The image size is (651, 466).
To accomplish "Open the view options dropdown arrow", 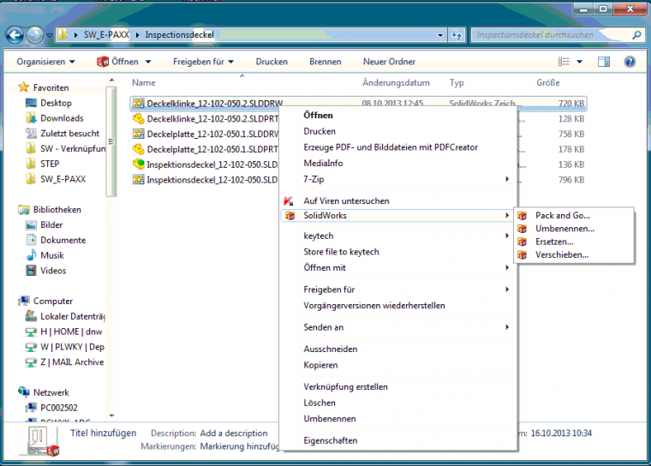I will pos(580,62).
